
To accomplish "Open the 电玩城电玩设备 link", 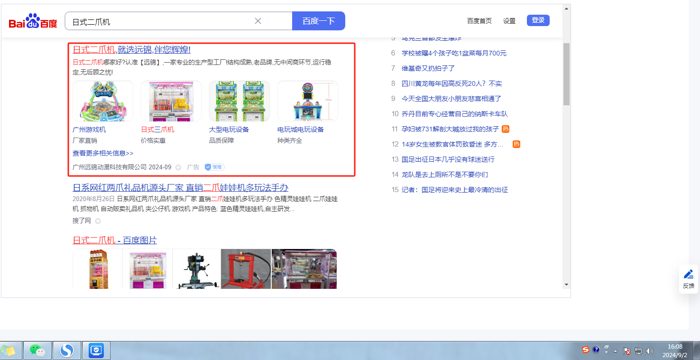I will (x=301, y=129).
